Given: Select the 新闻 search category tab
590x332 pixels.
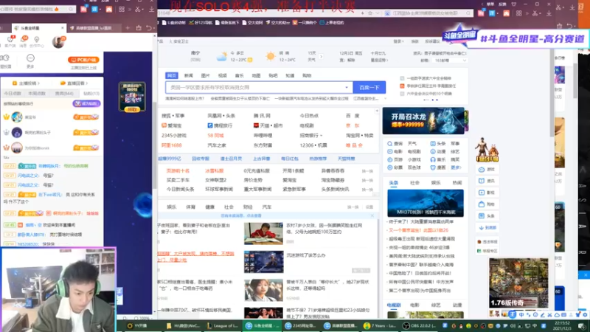Looking at the screenshot, I should [x=189, y=76].
